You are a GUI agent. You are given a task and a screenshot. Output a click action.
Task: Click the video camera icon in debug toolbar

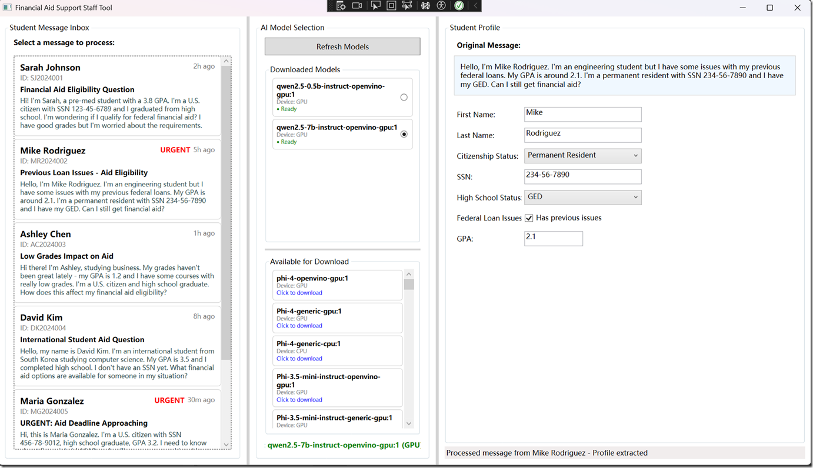pyautogui.click(x=357, y=6)
